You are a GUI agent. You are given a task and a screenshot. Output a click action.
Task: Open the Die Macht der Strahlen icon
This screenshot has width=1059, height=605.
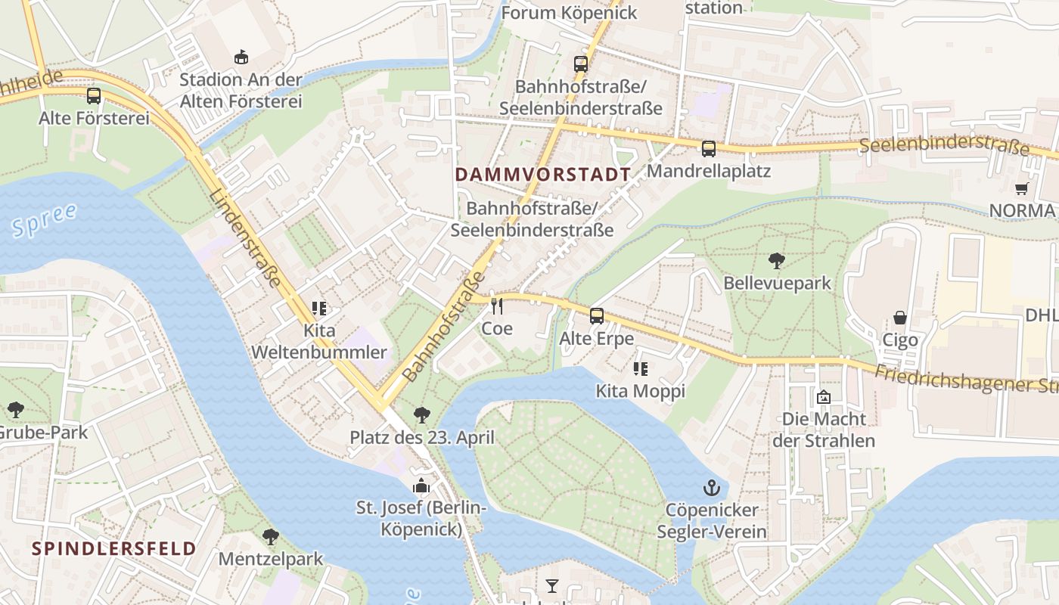pyautogui.click(x=824, y=396)
